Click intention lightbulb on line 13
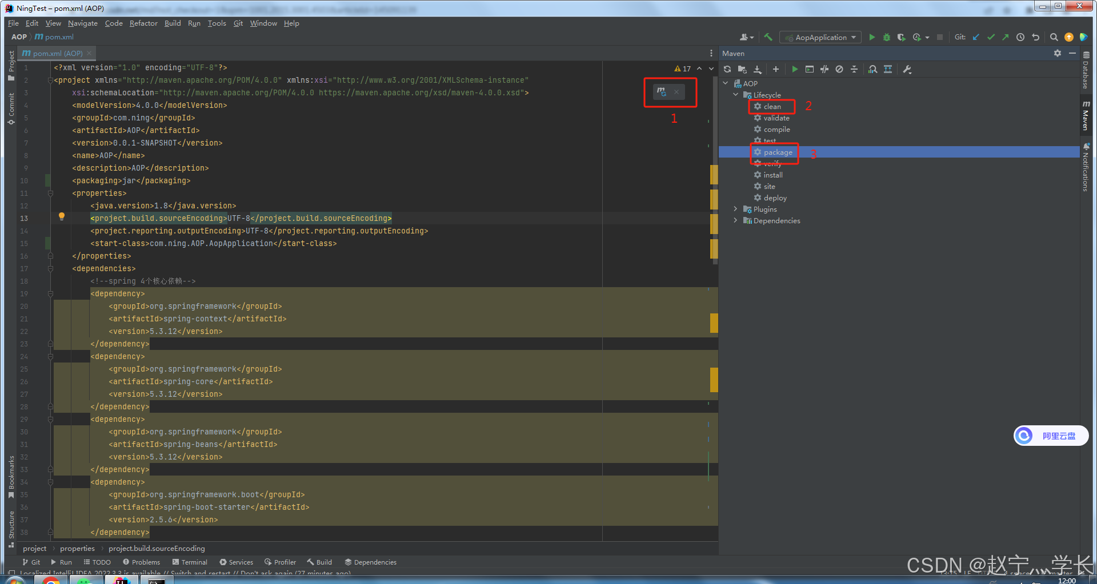 [x=62, y=216]
